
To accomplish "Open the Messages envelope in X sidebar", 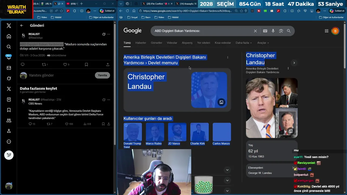I will click(x=9, y=68).
